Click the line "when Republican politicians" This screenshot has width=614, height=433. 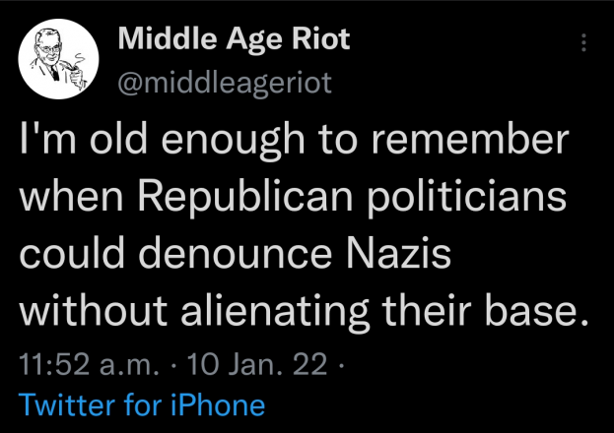(293, 197)
